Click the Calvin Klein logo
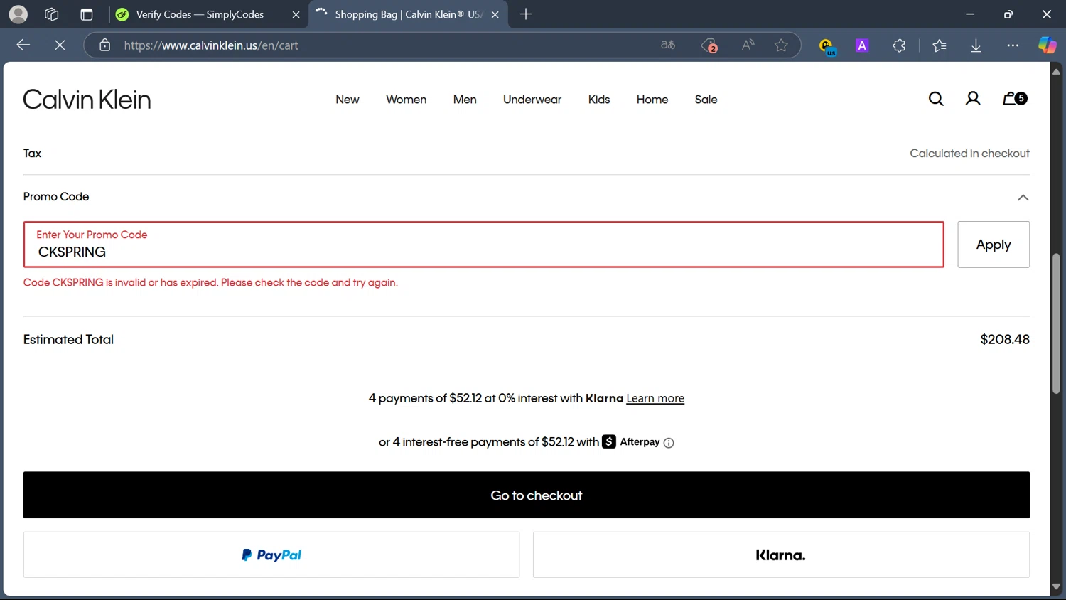Viewport: 1066px width, 600px height. click(x=87, y=100)
